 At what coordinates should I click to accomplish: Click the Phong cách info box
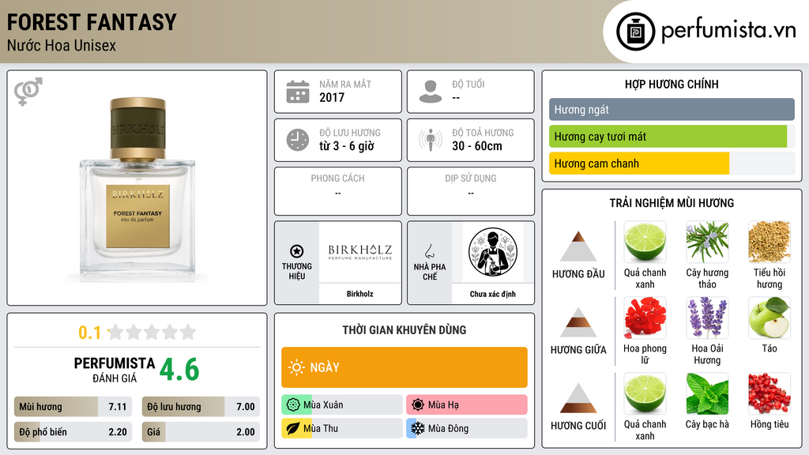(338, 191)
